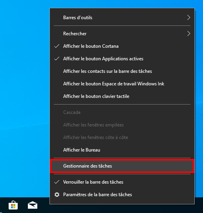
Task: Expand the Rechercher submenu chevron
Action: point(188,34)
